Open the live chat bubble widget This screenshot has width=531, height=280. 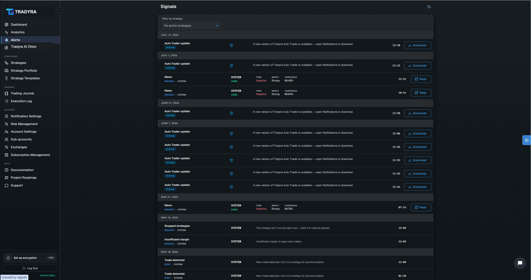point(520,263)
